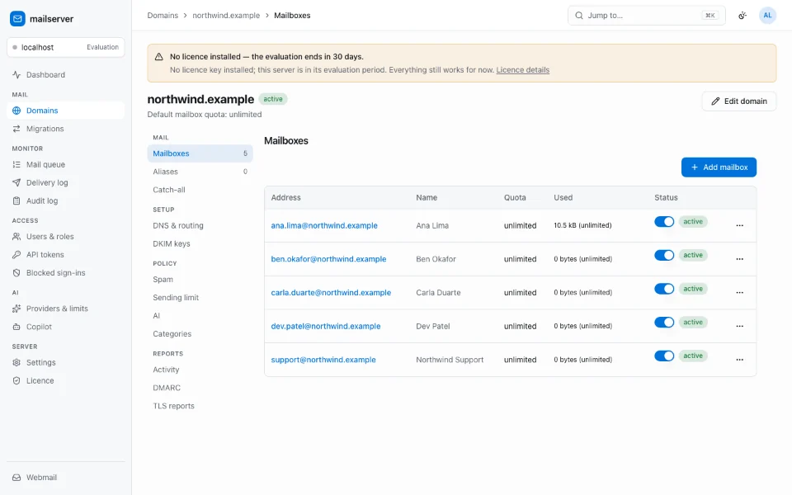Disable the carla.duarte mailbox toggle
Screen dimensions: 792x495
point(664,289)
